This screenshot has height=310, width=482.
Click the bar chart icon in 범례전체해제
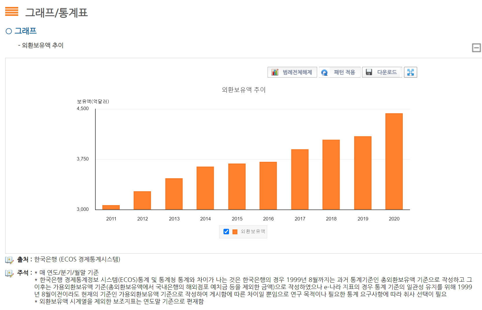(x=275, y=72)
